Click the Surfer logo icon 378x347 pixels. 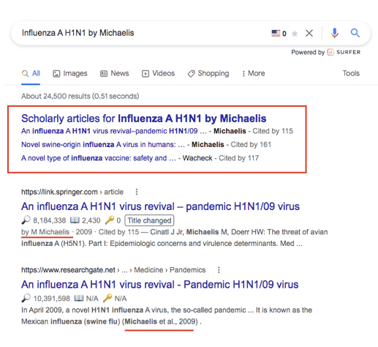point(330,52)
